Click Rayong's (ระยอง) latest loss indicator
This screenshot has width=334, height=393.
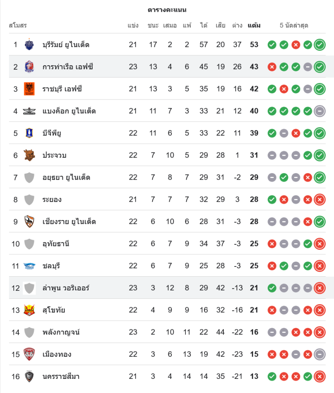[320, 200]
